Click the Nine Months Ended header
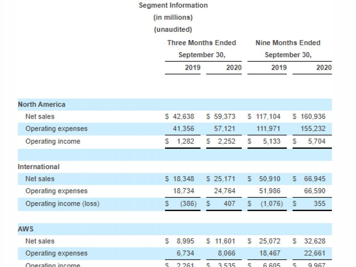Screen dimensions: 356x267 pyautogui.click(x=288, y=43)
